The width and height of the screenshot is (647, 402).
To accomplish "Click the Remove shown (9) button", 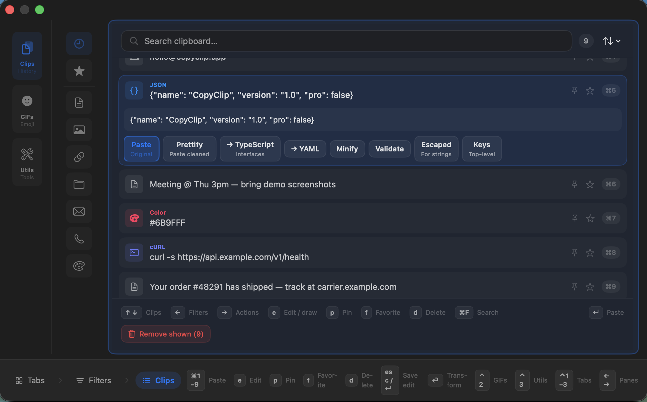I will (x=166, y=334).
